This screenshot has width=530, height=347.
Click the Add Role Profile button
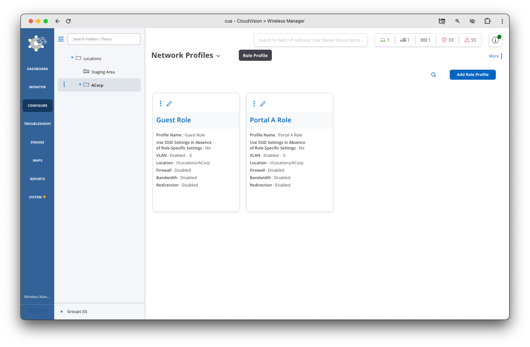click(472, 75)
